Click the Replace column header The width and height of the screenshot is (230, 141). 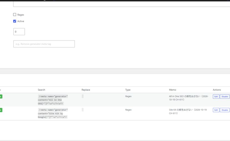(86, 90)
